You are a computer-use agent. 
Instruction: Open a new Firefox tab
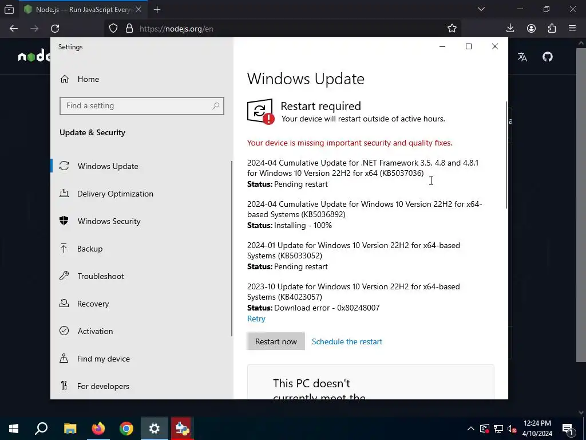click(157, 10)
